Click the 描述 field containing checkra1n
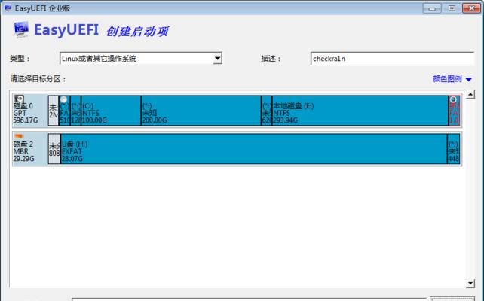Viewport: 484px width, 301px height. click(x=392, y=59)
